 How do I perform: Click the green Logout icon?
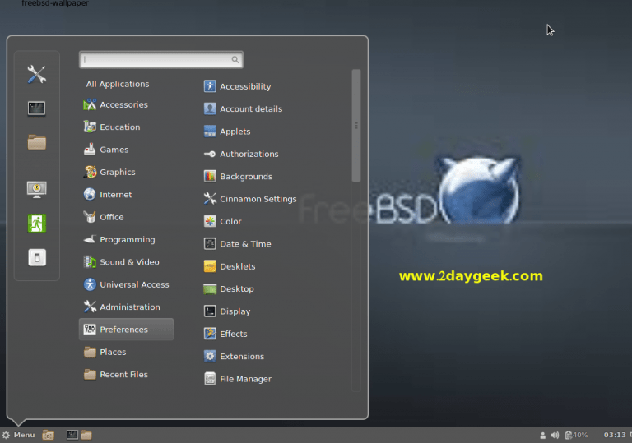(x=37, y=224)
